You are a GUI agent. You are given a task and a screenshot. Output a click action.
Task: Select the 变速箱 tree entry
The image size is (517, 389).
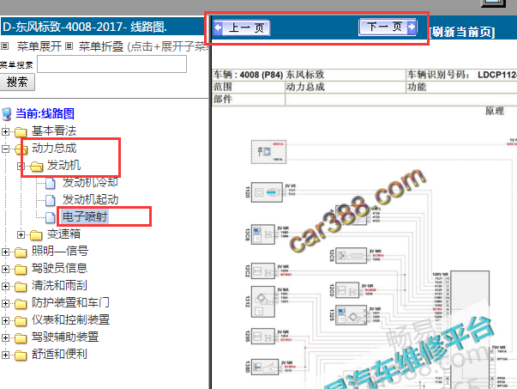coord(63,234)
